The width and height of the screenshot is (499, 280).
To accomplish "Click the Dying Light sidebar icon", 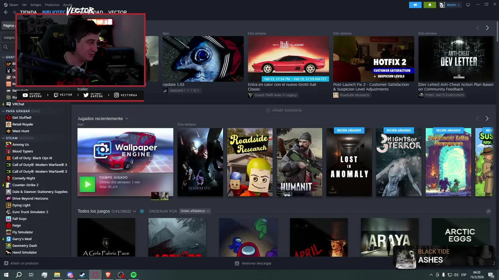I will (x=9, y=205).
